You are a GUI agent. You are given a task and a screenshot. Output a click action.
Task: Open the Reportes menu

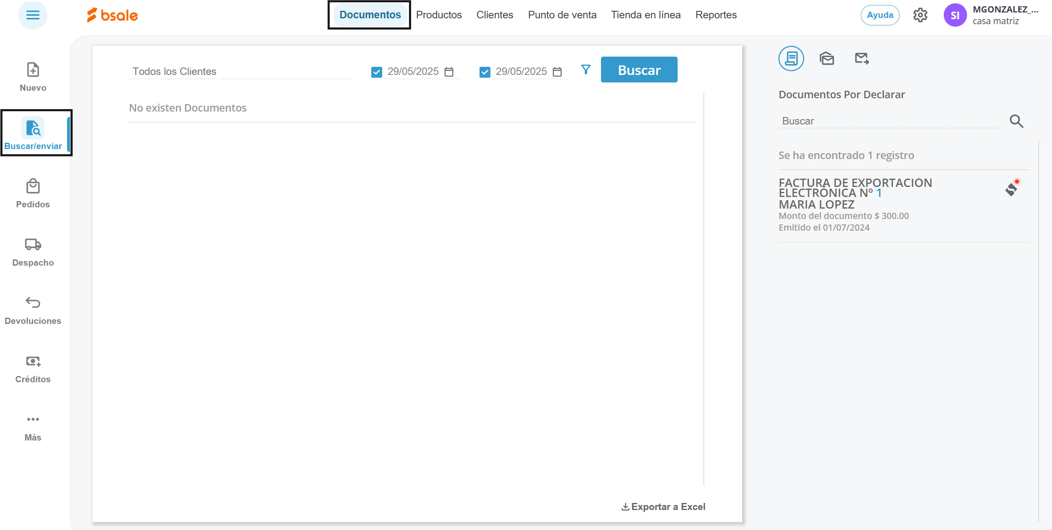pos(715,15)
